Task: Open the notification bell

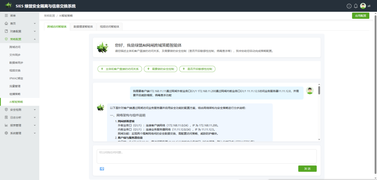Action: tap(356, 6)
